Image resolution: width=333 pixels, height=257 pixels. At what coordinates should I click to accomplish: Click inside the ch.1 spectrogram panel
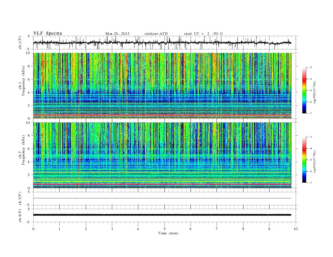(x=162, y=86)
